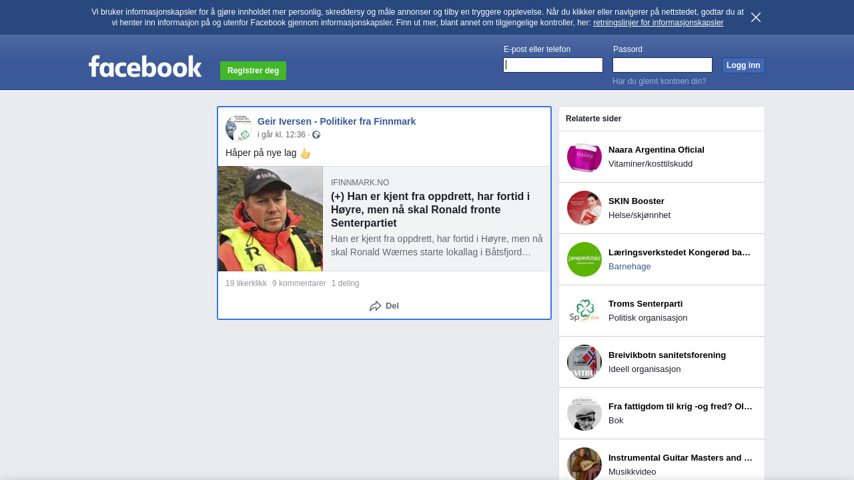Open Har du glemt kontoen din link

click(659, 81)
